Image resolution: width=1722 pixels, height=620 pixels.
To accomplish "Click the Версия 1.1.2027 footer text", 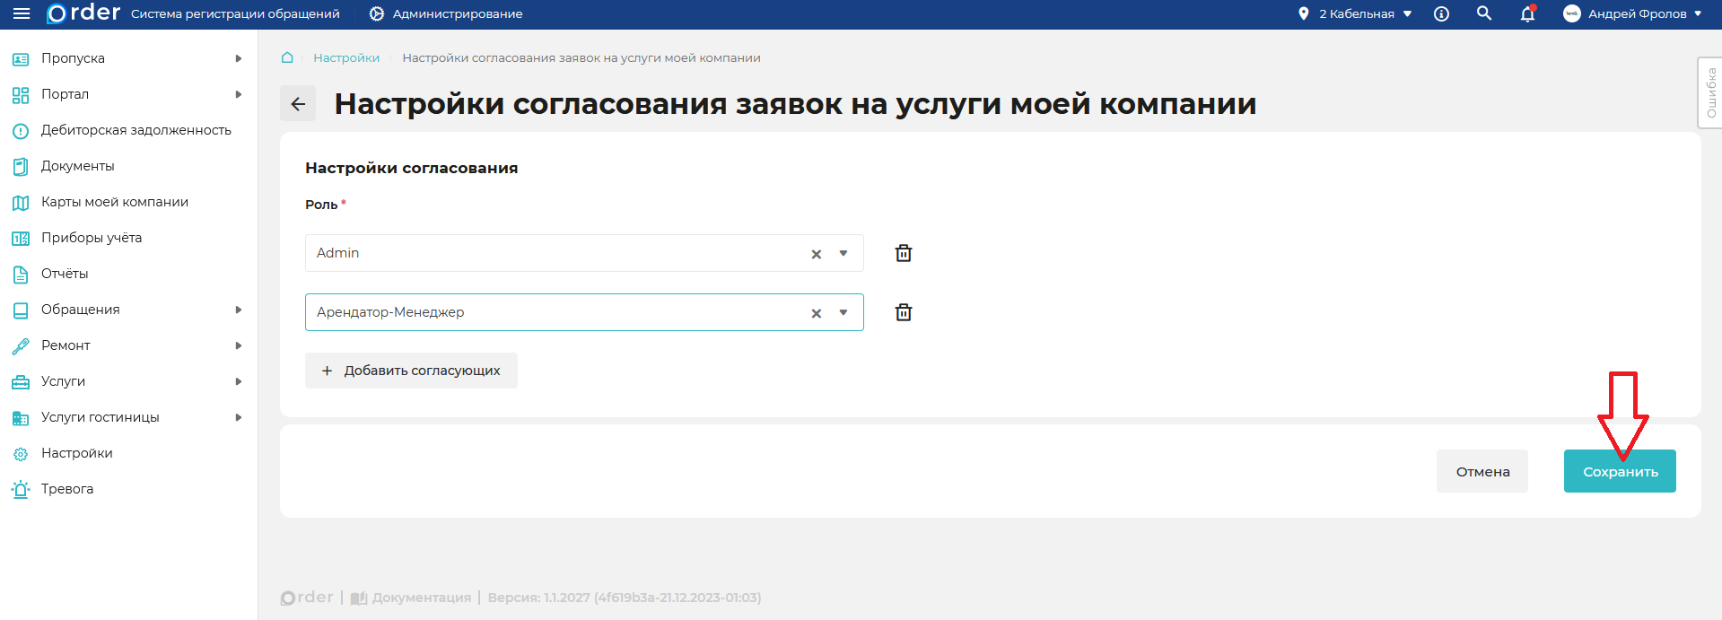I will 625,598.
